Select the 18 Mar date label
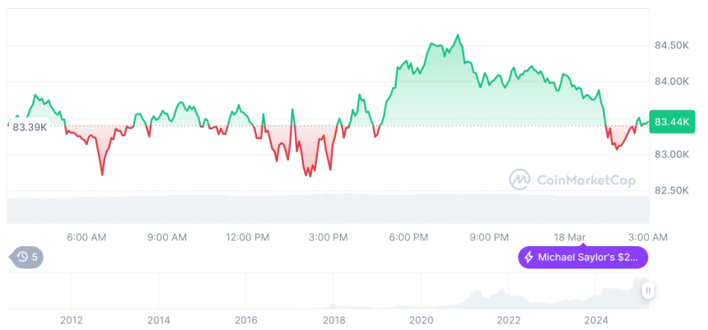The image size is (708, 330). (571, 238)
